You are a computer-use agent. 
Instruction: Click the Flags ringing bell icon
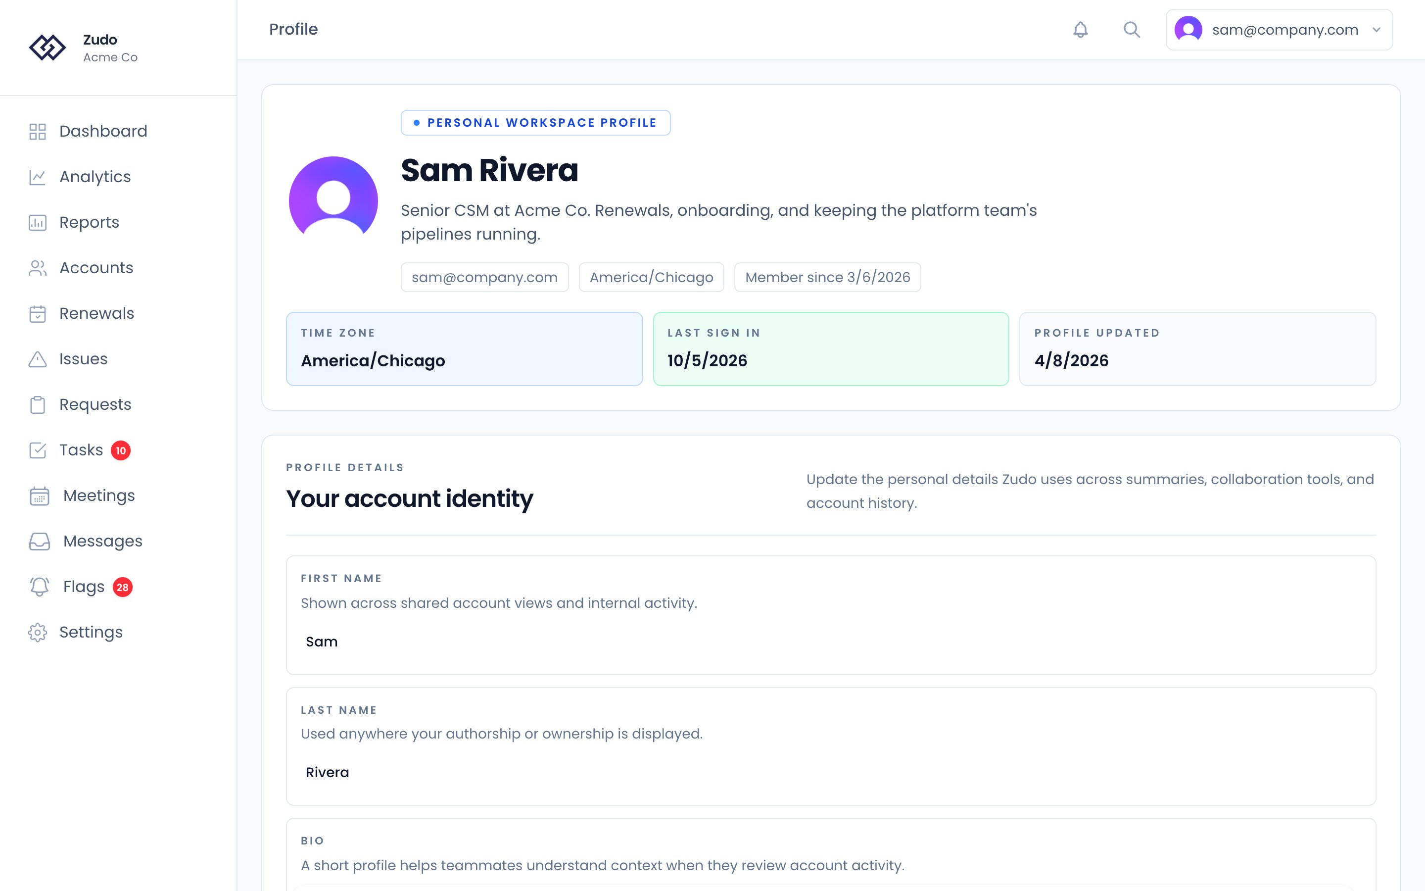pyautogui.click(x=40, y=587)
